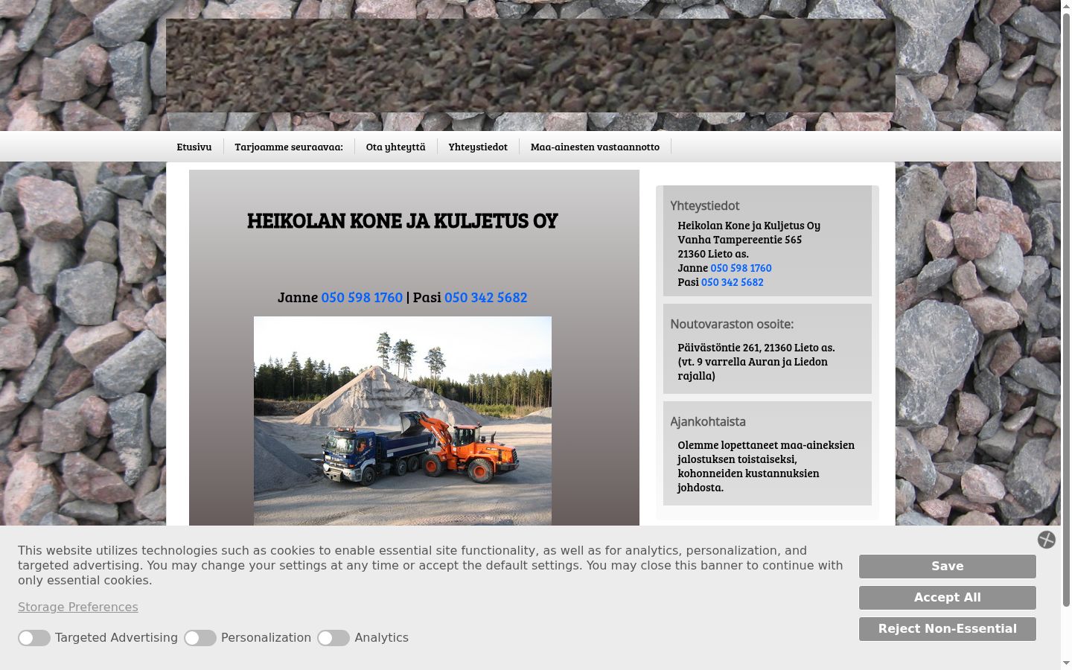The height and width of the screenshot is (670, 1072).
Task: Open 'Maa-ainesten vastaanotto' in the menu
Action: point(595,147)
